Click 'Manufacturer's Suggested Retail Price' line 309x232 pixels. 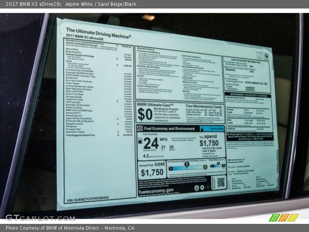[85, 42]
